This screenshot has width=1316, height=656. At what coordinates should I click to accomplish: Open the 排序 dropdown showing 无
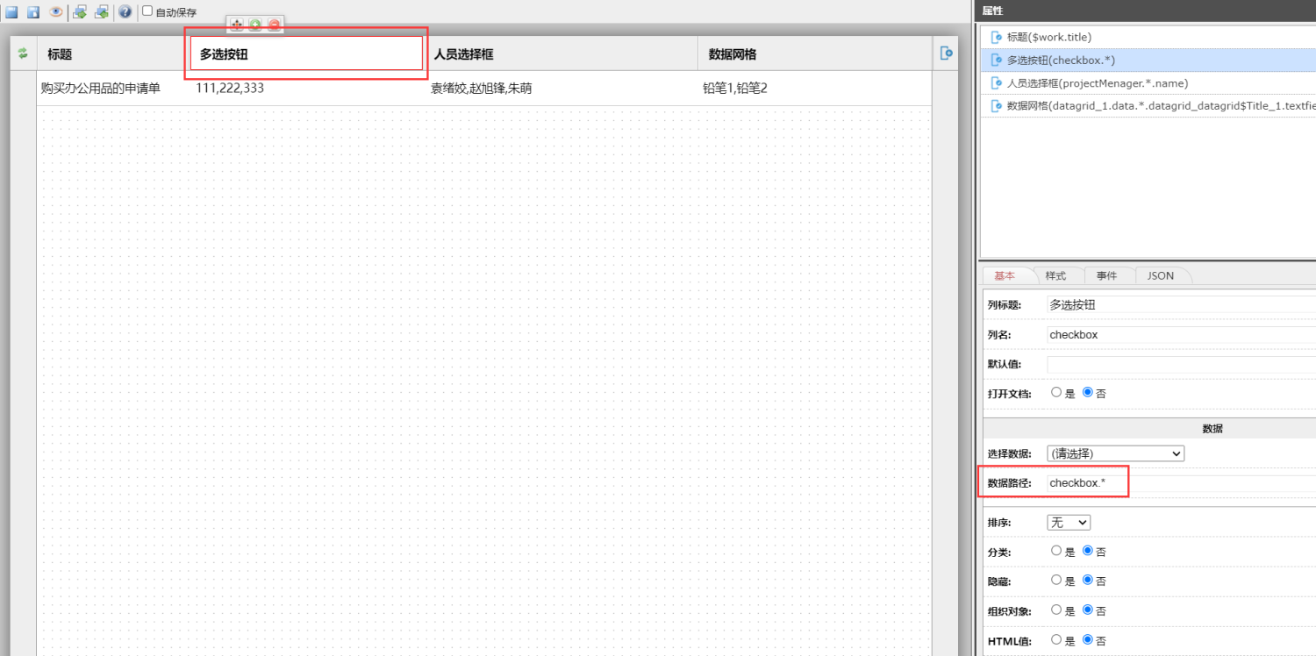(1069, 522)
